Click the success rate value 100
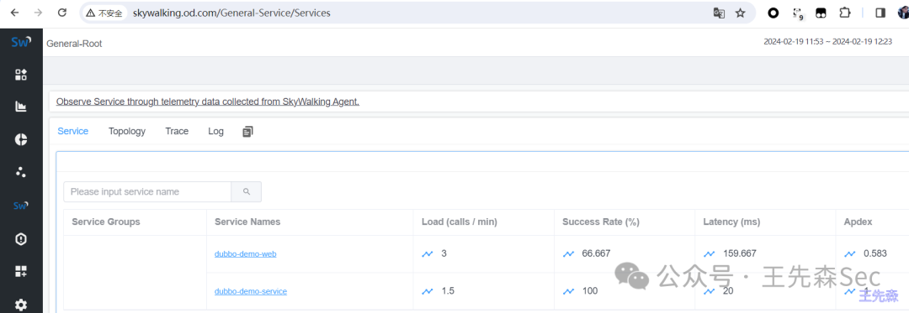The width and height of the screenshot is (909, 313). click(x=590, y=291)
